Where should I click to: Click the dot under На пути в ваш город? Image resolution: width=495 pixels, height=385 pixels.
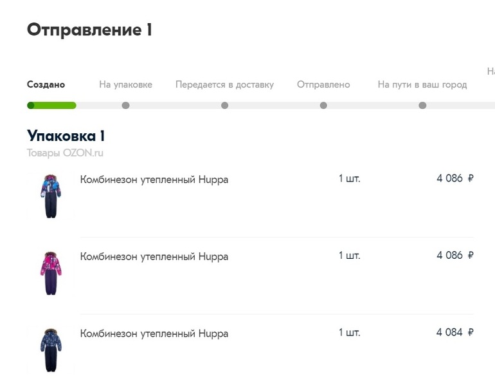click(x=422, y=106)
